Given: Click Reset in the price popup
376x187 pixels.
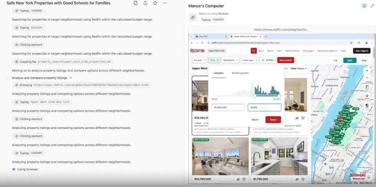Looking at the screenshot, I should click(x=255, y=120).
